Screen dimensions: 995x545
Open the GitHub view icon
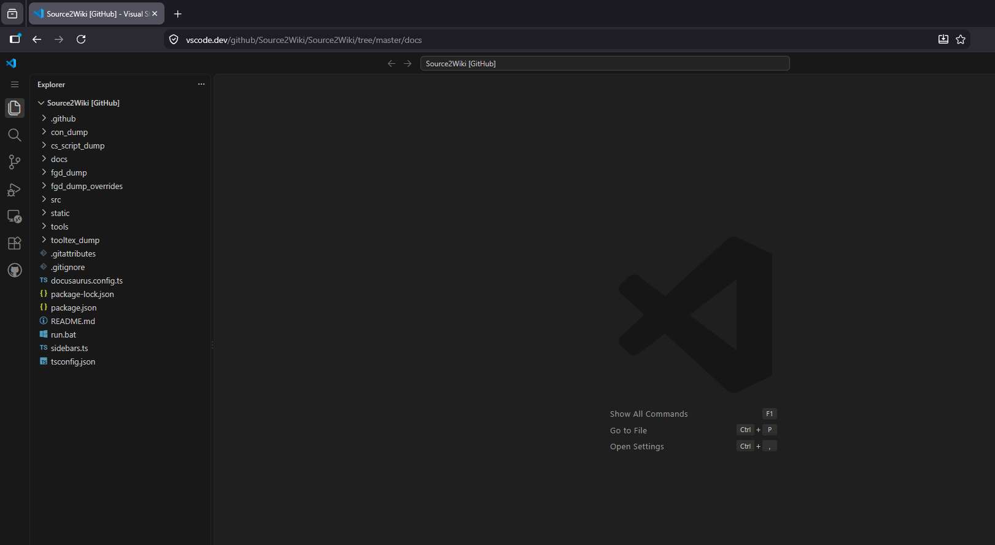(15, 270)
